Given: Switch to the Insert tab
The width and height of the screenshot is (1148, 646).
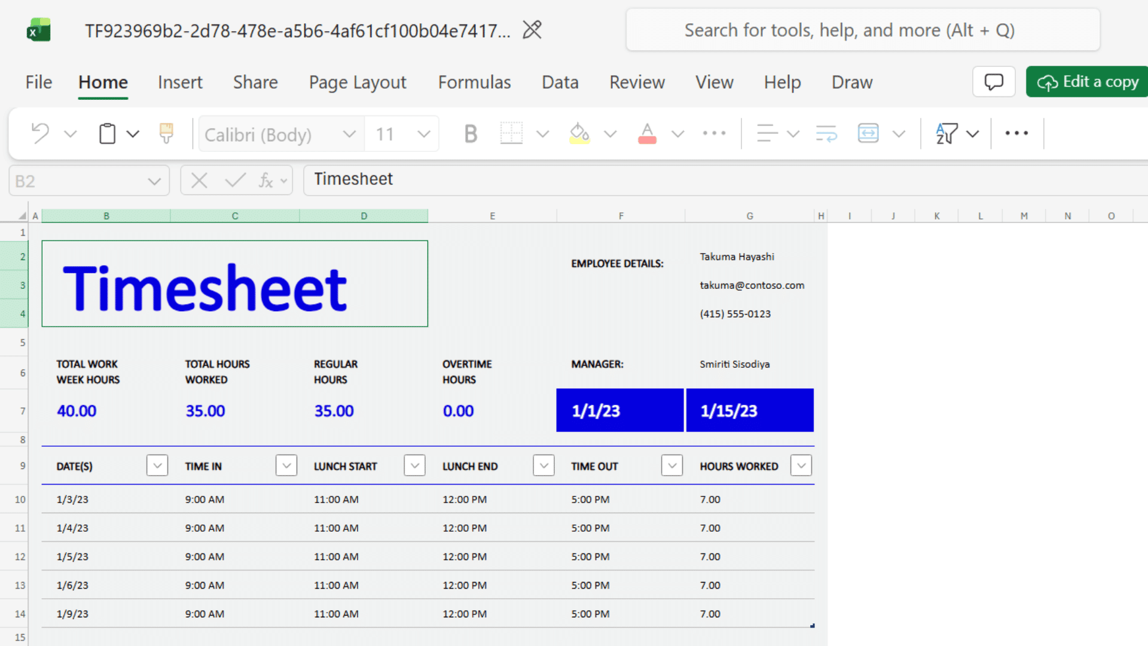Looking at the screenshot, I should click(180, 82).
